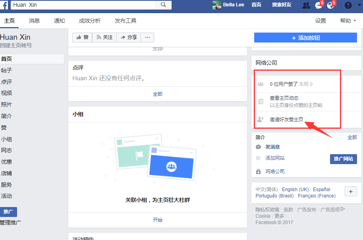Image resolution: width=363 pixels, height=240 pixels.
Task: Select 视频 in the left sidebar
Action: pyautogui.click(x=6, y=93)
